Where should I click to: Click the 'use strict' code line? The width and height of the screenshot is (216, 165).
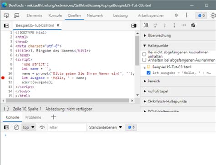click(35, 64)
